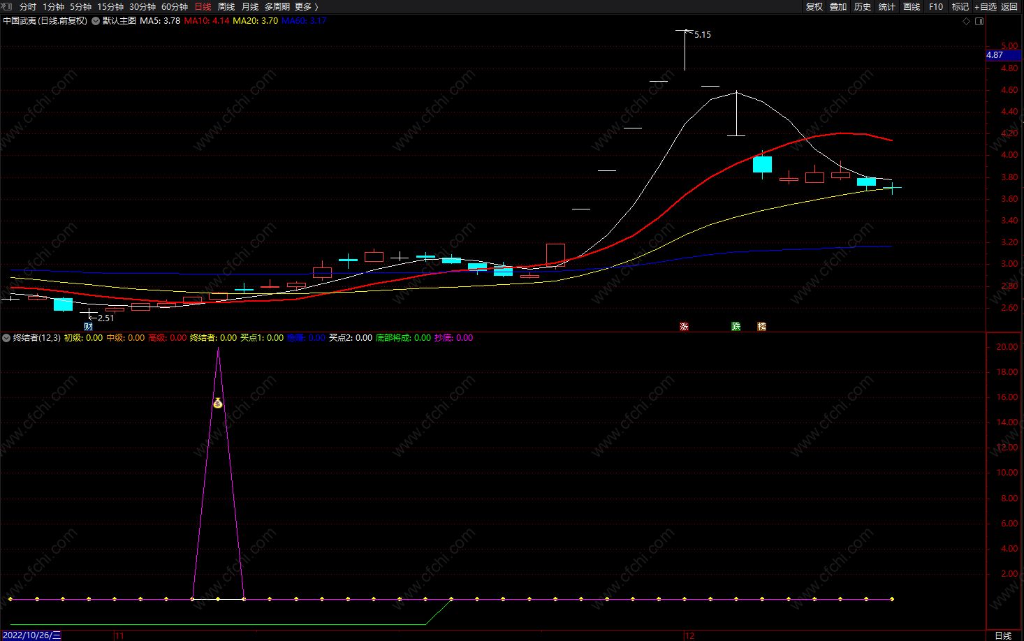Switch to the 周线 weekly period
This screenshot has height=641, width=1024.
(x=226, y=6)
